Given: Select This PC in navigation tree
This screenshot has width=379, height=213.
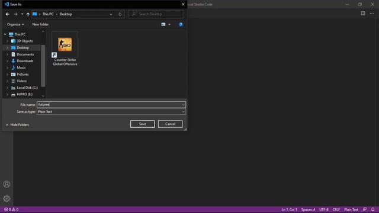Looking at the screenshot, I should (x=20, y=34).
